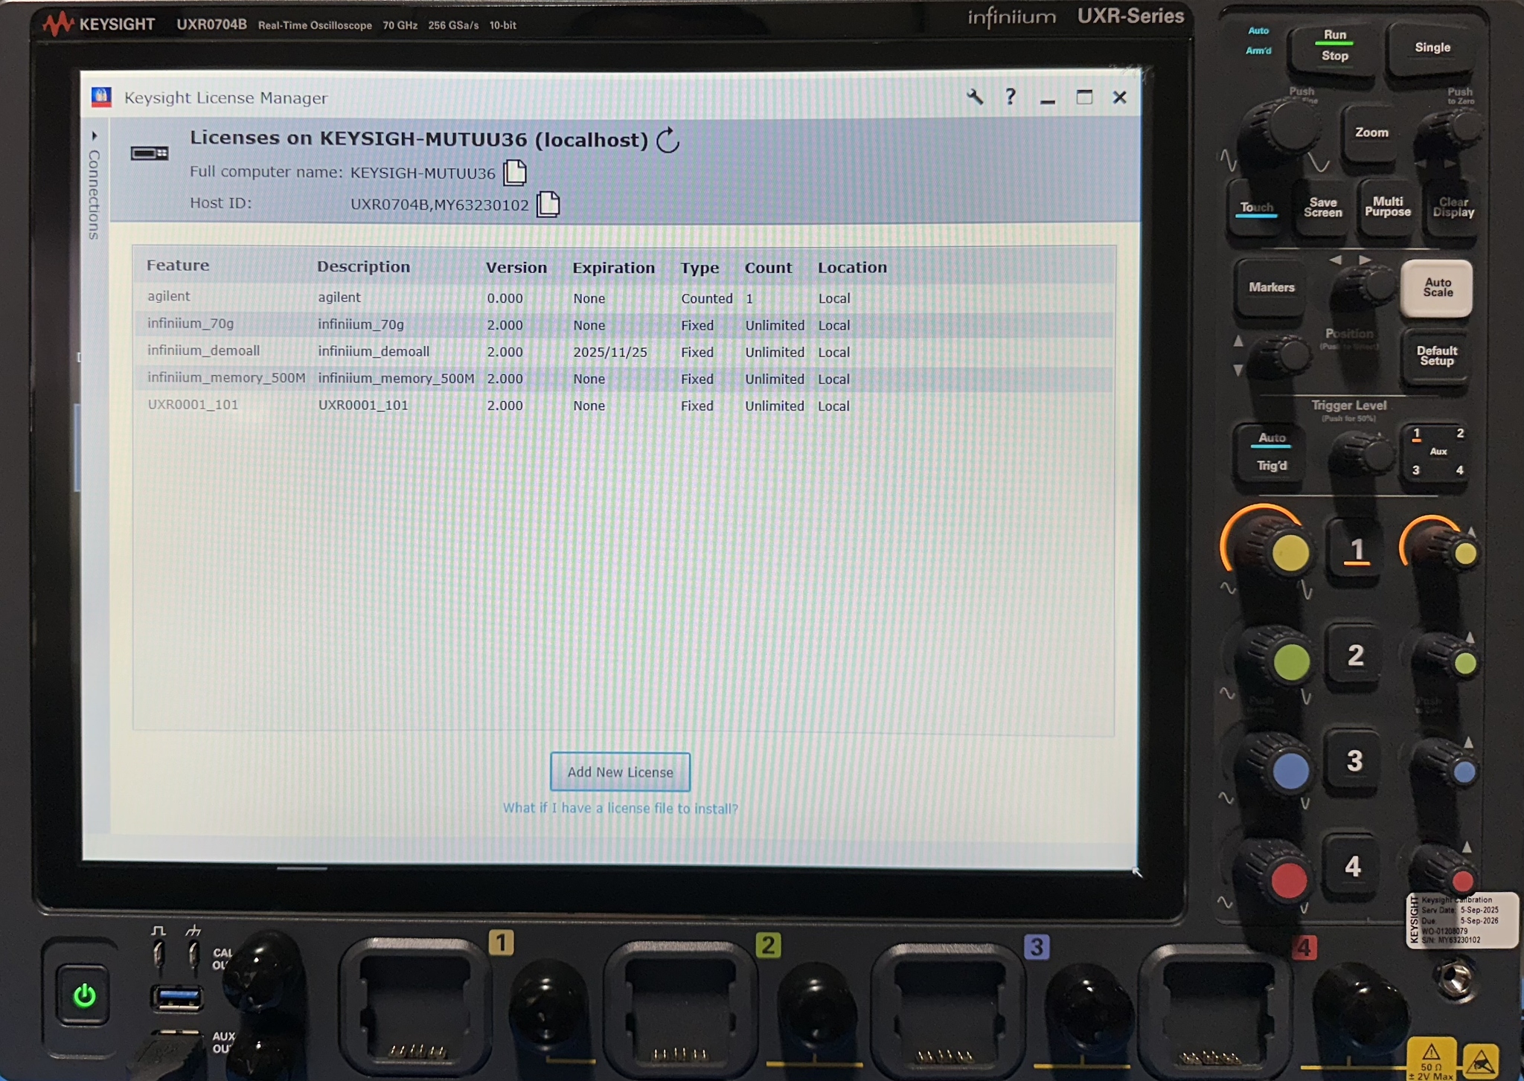Open the help question mark
1524x1081 pixels.
tap(1010, 97)
